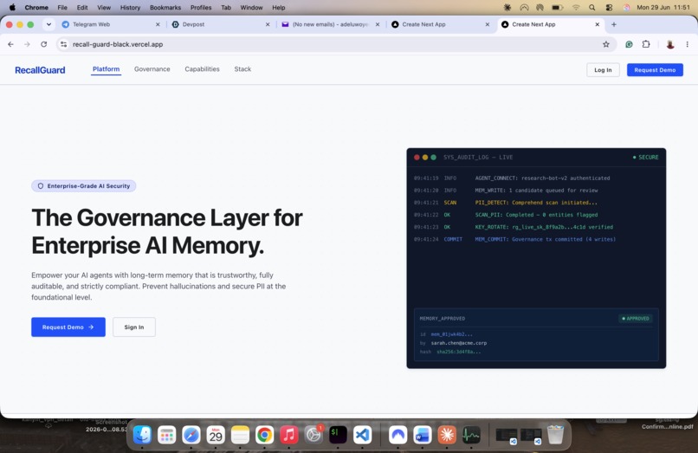The height and width of the screenshot is (453, 698).
Task: Open a new tab with the plus button
Action: [x=614, y=24]
